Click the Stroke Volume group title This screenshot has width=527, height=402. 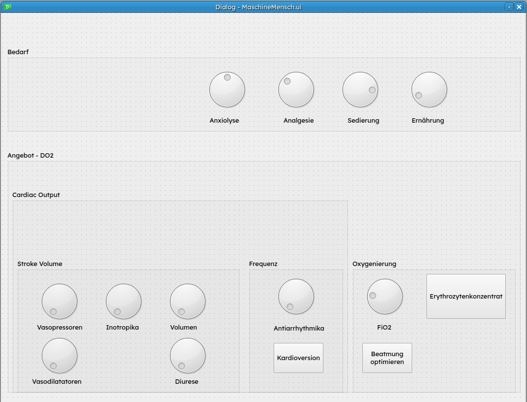(x=40, y=264)
